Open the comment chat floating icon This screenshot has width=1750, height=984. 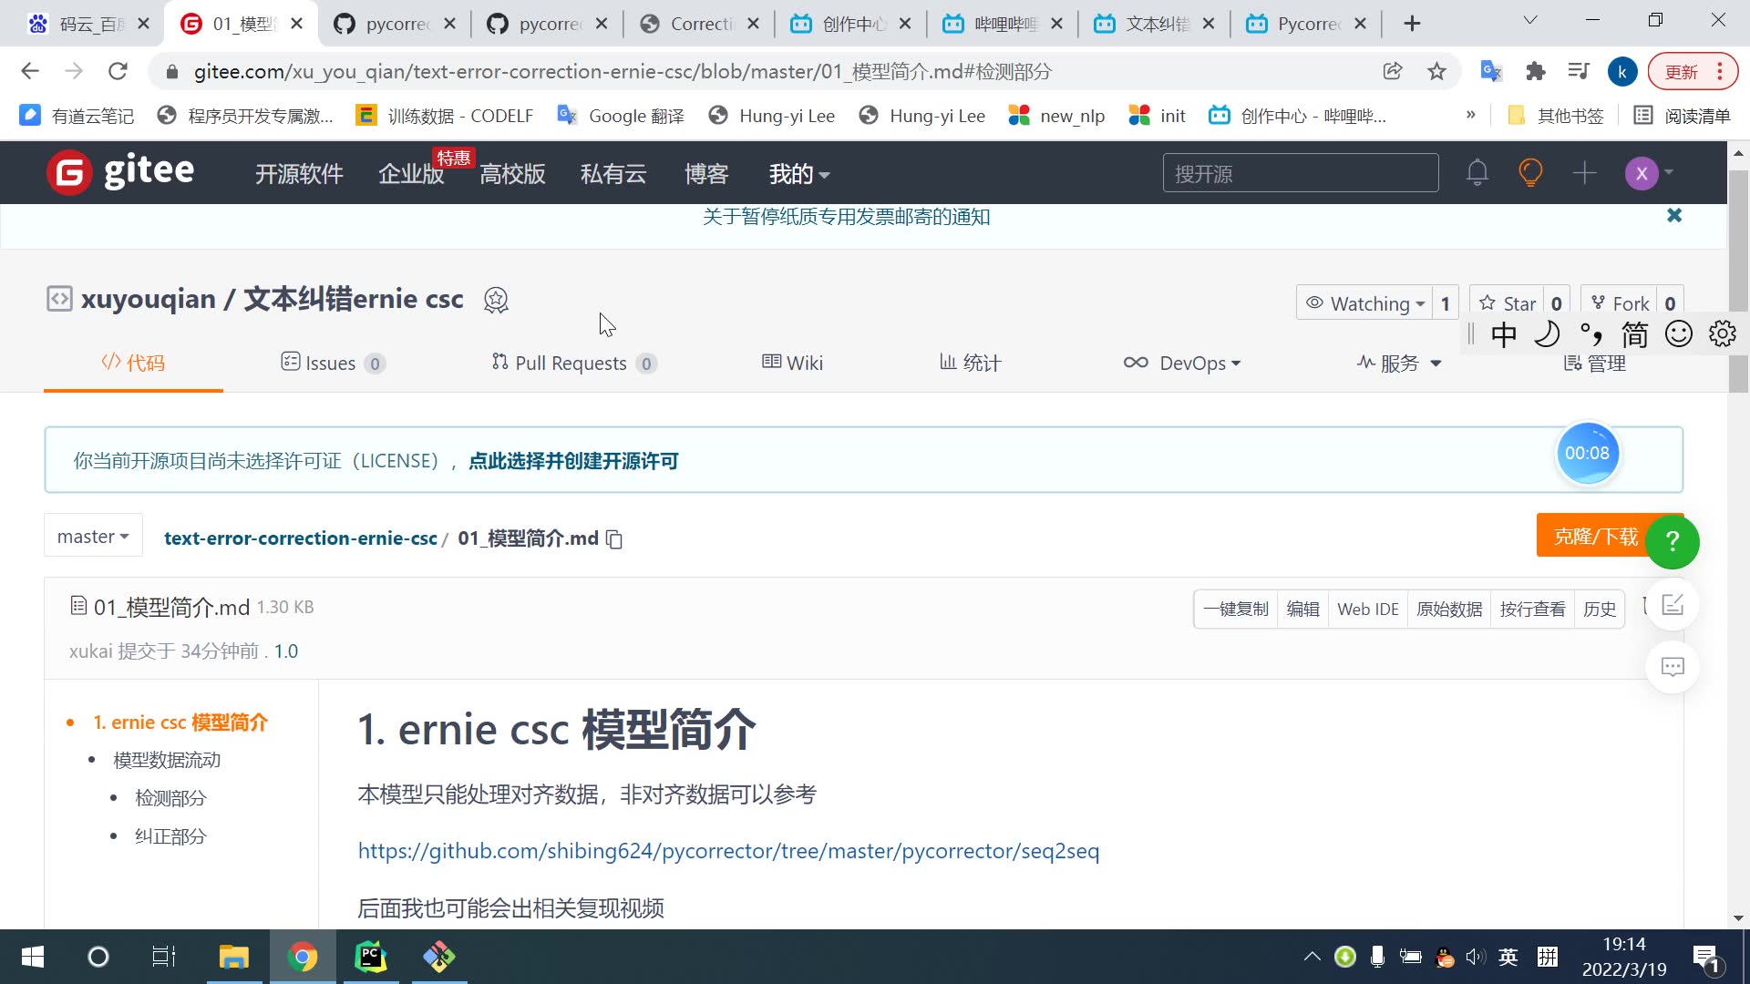click(x=1673, y=667)
